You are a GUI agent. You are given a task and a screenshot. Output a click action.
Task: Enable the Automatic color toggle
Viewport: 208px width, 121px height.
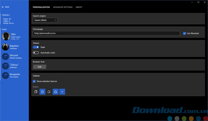point(36,53)
